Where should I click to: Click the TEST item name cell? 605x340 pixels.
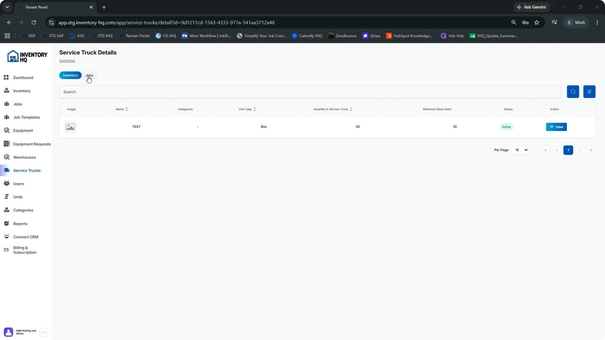pos(136,127)
